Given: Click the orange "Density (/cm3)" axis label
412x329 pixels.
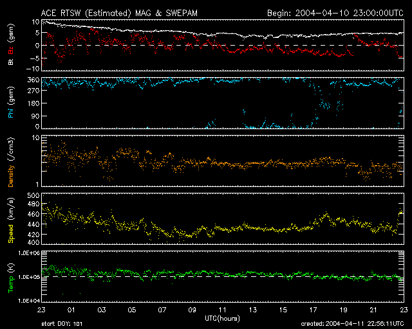Looking at the screenshot, I should tap(11, 162).
